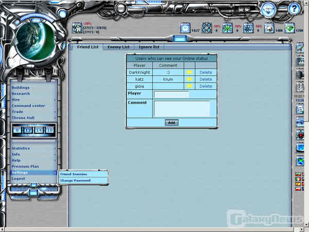Click the diamond premium icon at top
Viewport: 309px width, 232px height.
point(268,9)
